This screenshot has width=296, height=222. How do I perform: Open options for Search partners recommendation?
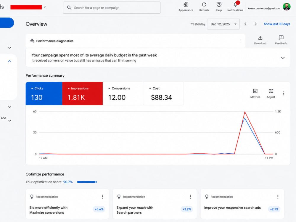click(190, 197)
